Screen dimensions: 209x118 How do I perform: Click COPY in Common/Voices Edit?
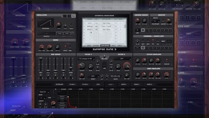pos(163,41)
